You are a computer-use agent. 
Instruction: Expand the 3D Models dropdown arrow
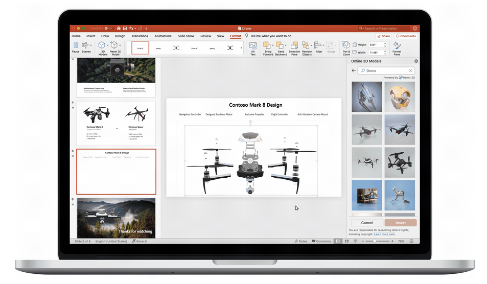(107, 45)
